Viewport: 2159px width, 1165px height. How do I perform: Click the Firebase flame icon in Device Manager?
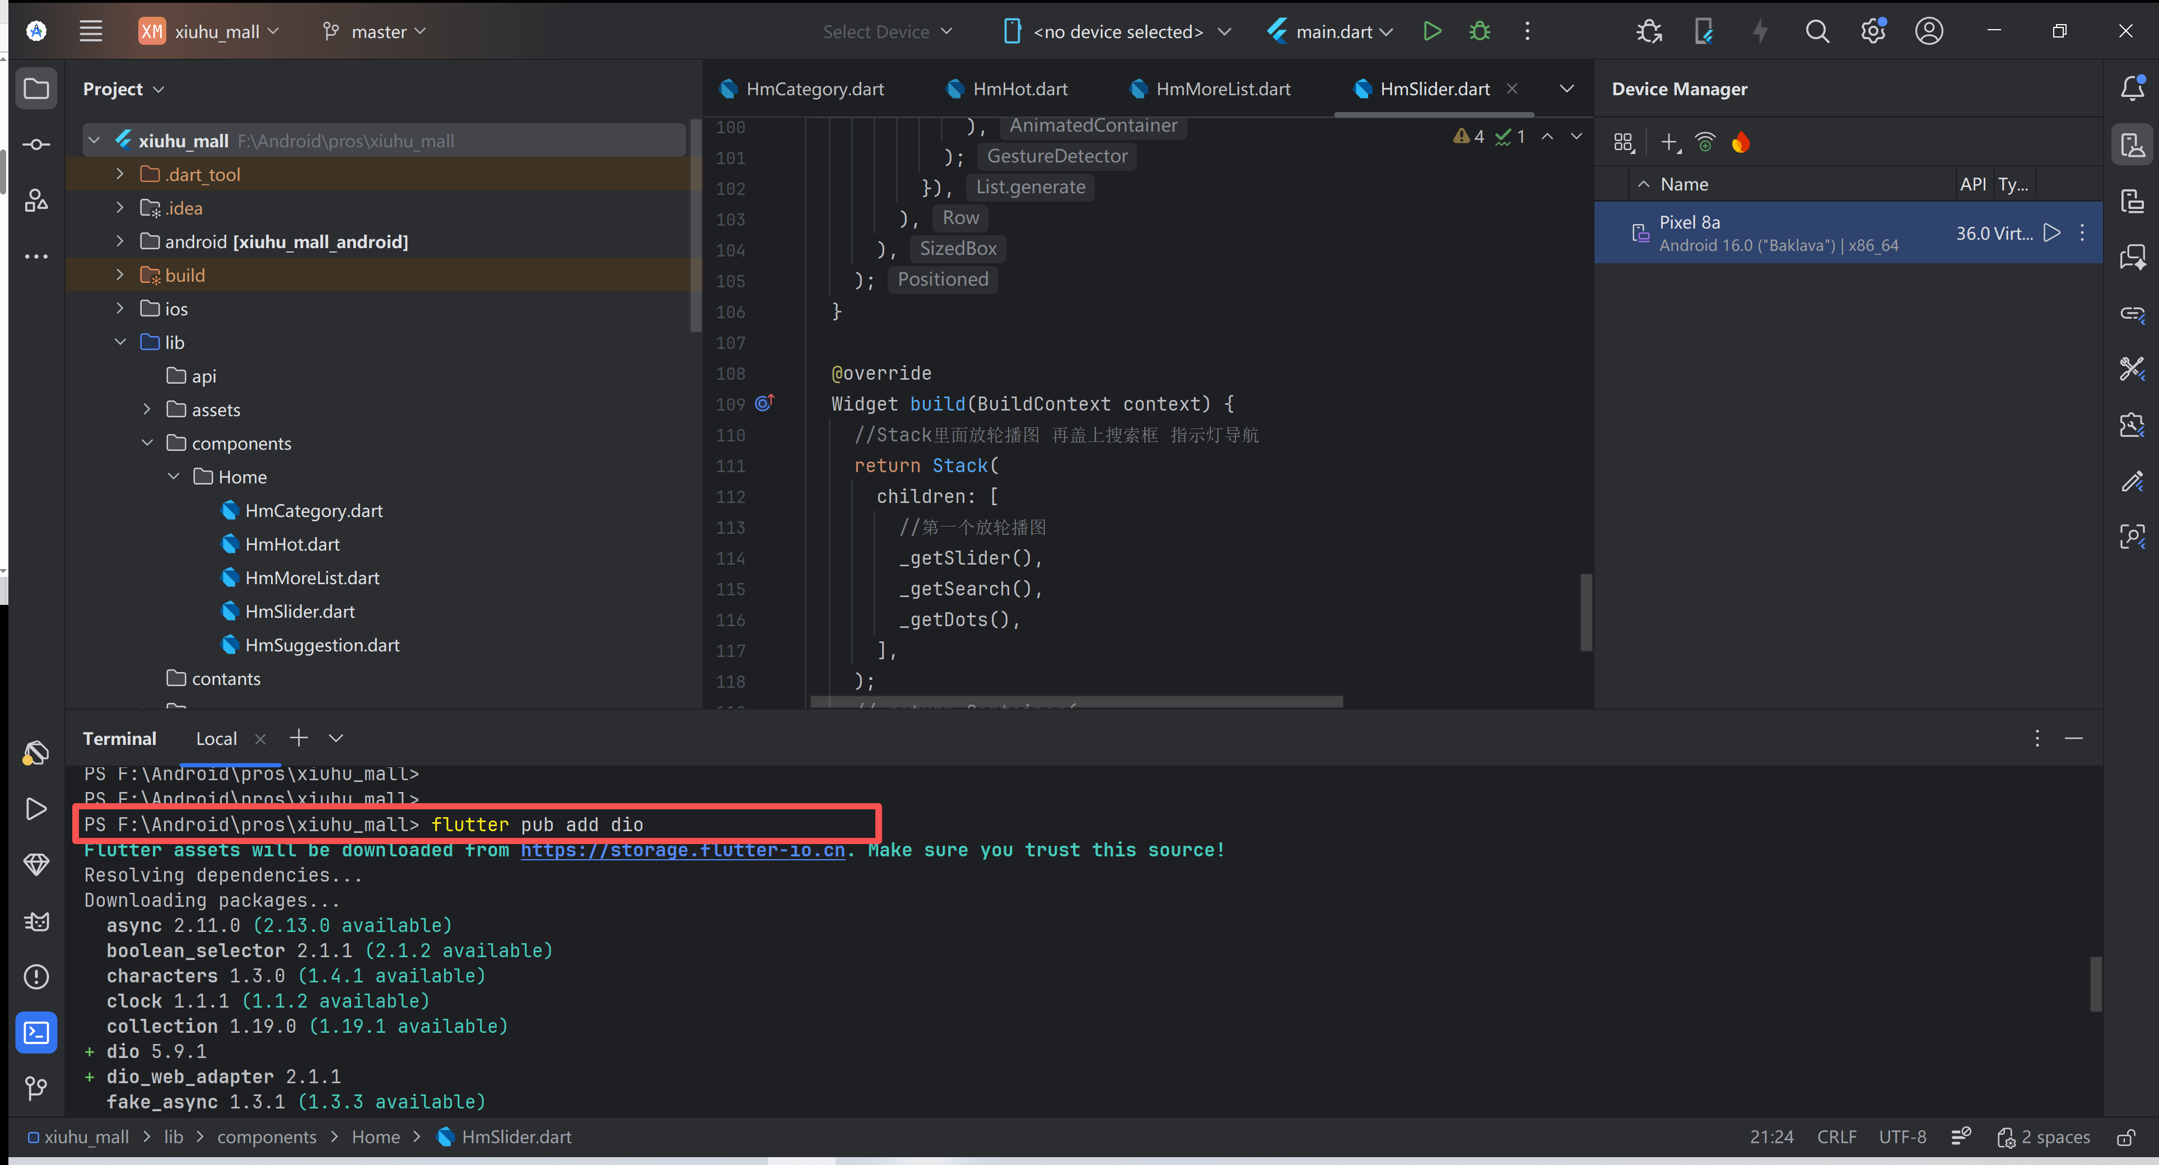[x=1741, y=142]
